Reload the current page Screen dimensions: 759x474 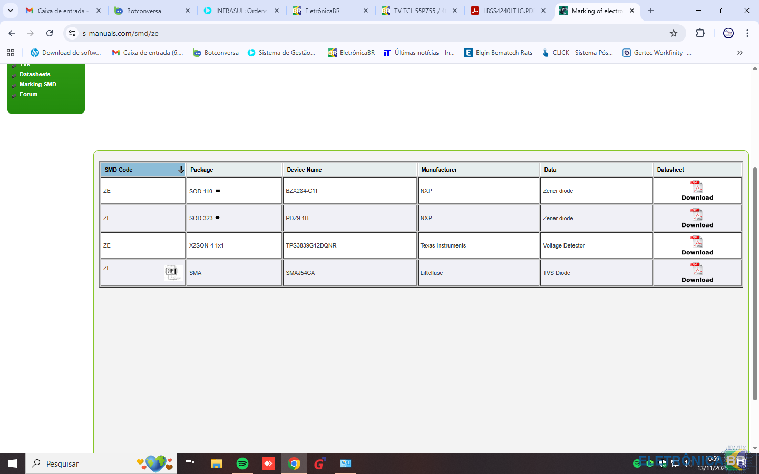tap(50, 33)
